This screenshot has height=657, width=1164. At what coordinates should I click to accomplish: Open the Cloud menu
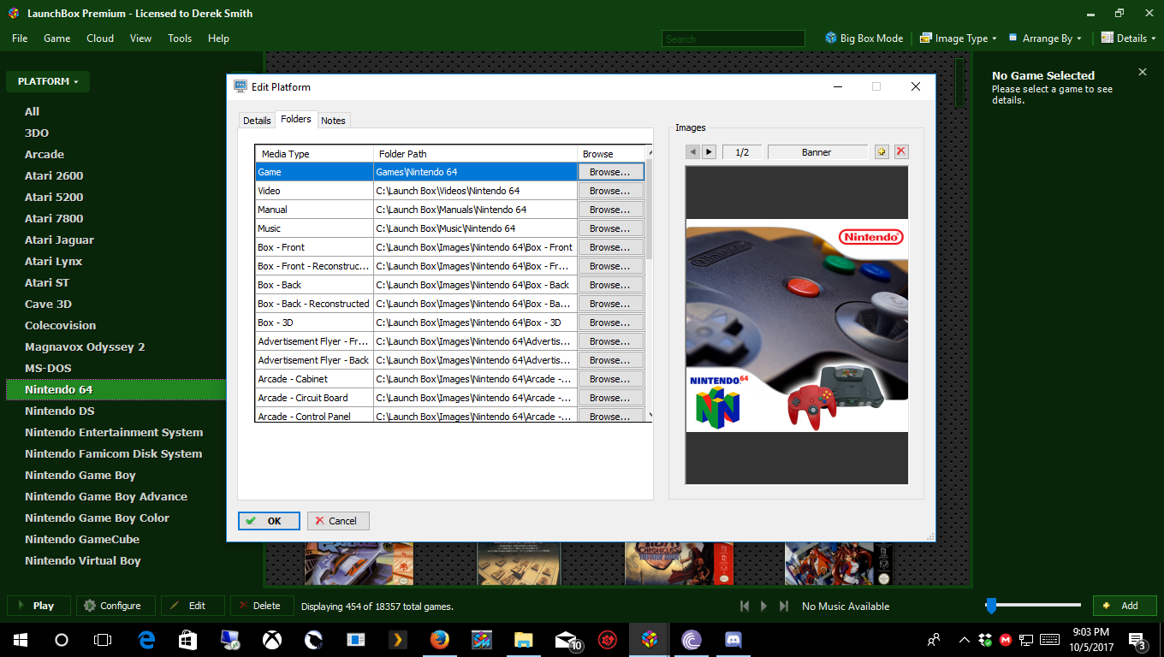(100, 38)
